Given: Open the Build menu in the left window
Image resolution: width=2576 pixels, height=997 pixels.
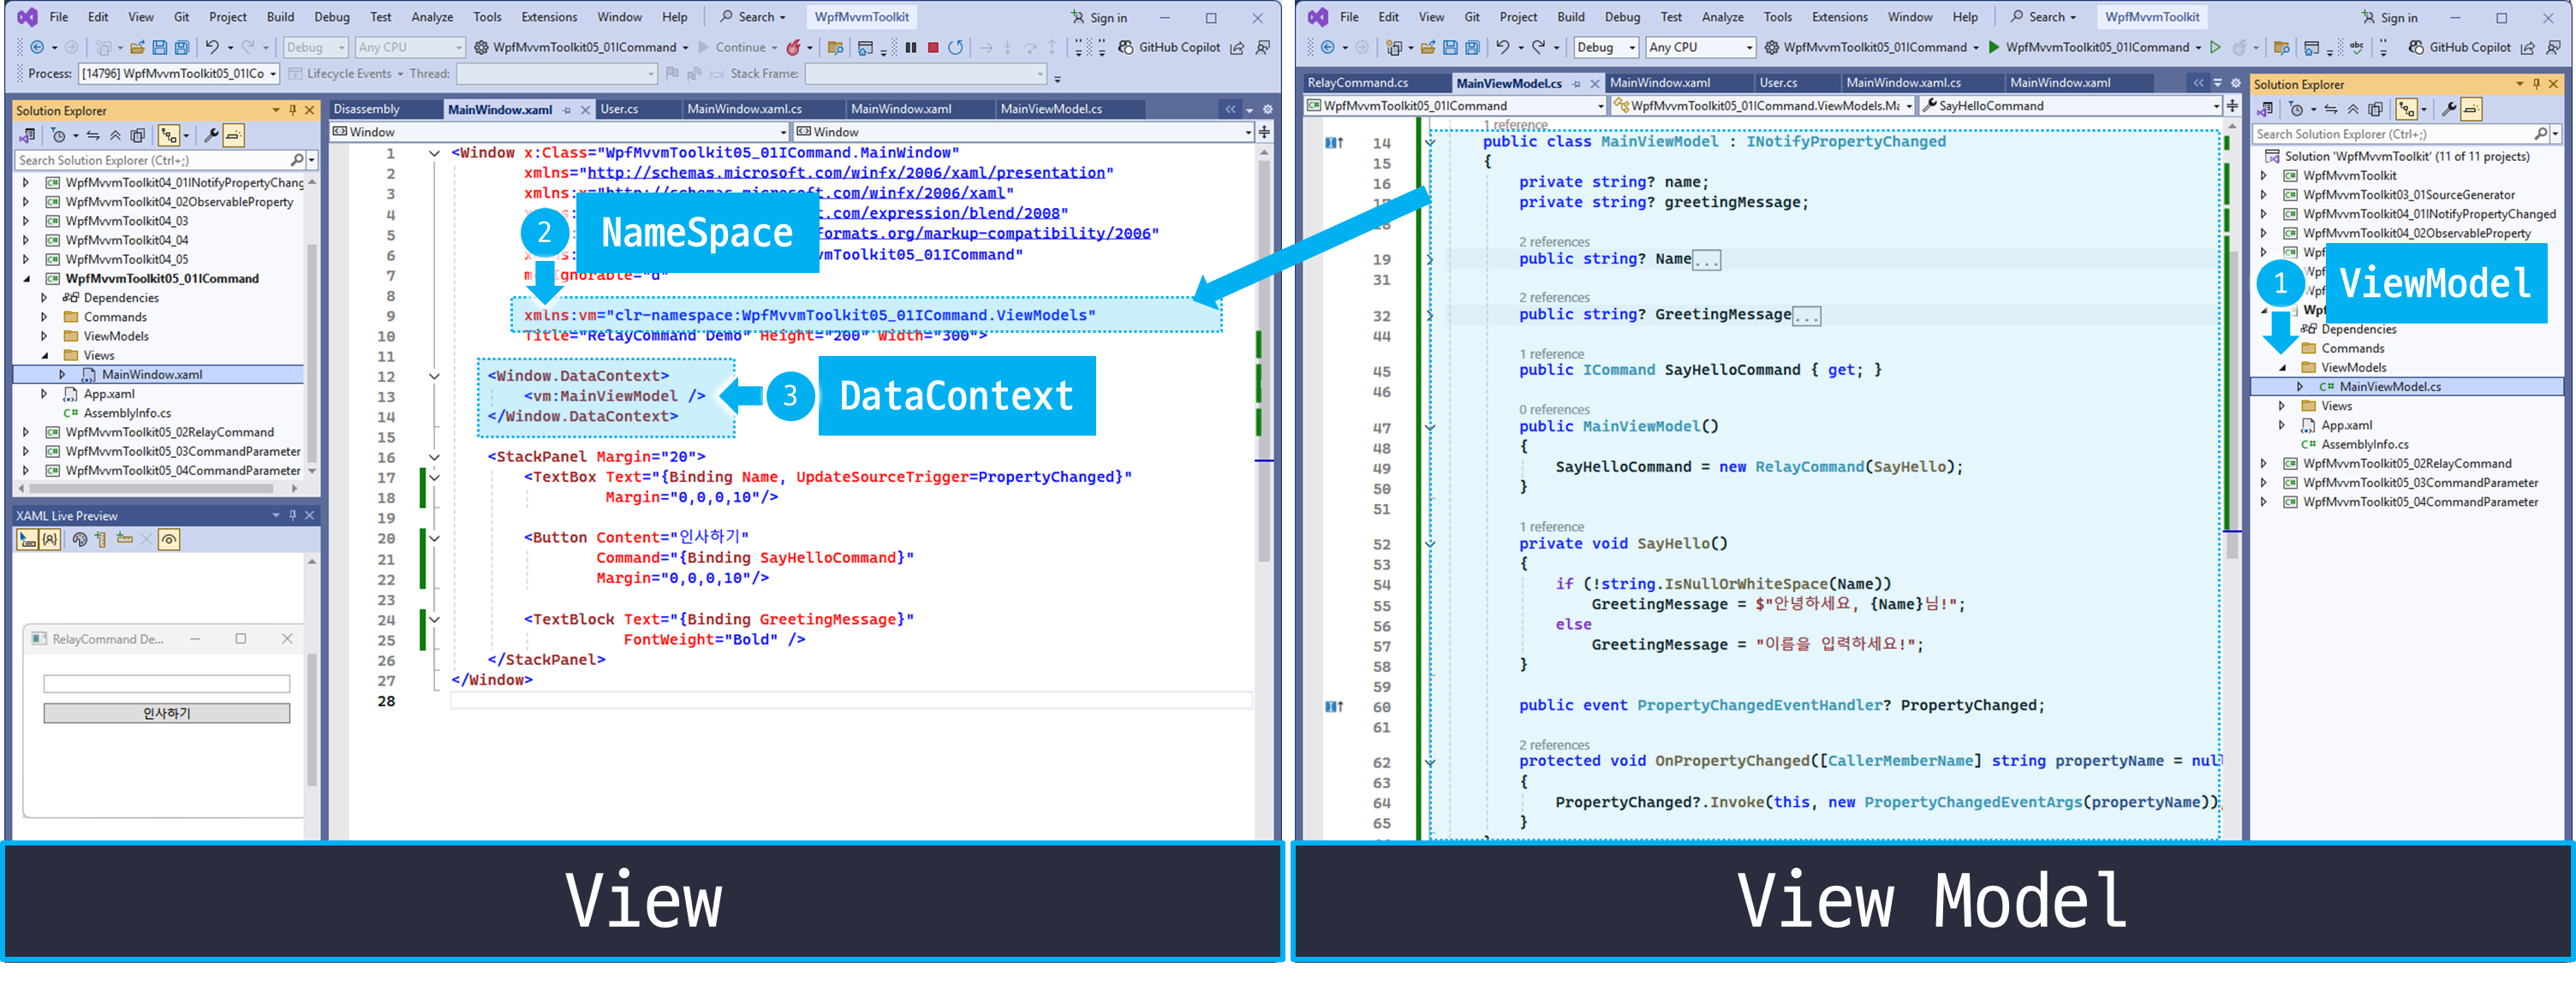Looking at the screenshot, I should click(x=280, y=17).
